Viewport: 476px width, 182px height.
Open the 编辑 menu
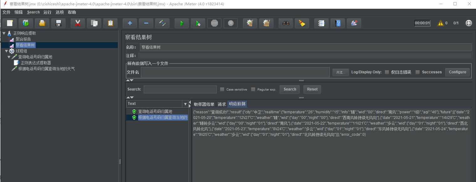pyautogui.click(x=19, y=12)
